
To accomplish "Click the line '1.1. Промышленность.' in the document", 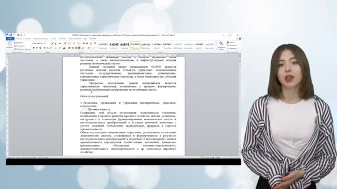I will (97, 109).
